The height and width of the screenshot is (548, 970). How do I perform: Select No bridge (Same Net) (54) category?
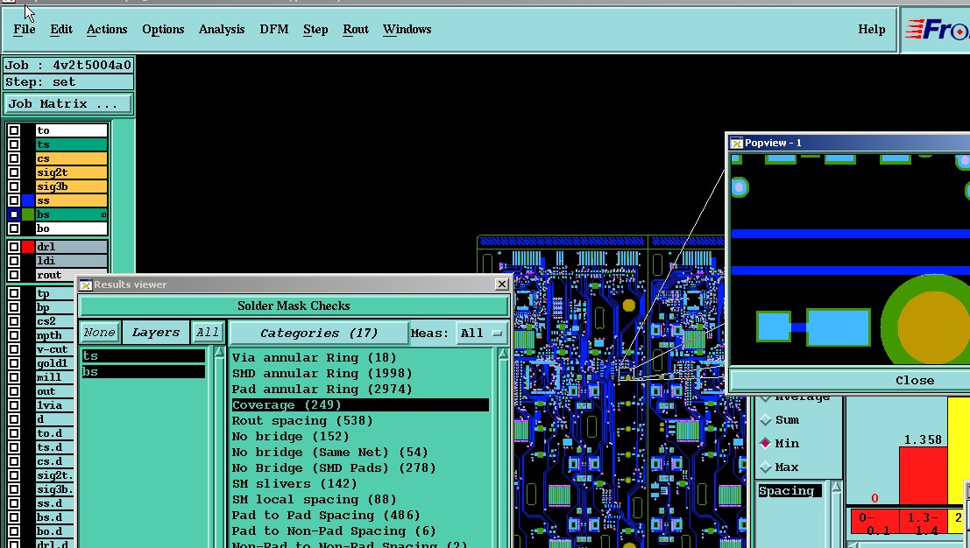pos(360,453)
